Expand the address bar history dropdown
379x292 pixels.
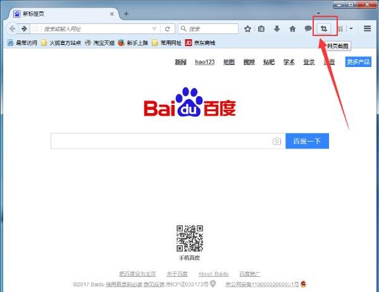[x=154, y=29]
